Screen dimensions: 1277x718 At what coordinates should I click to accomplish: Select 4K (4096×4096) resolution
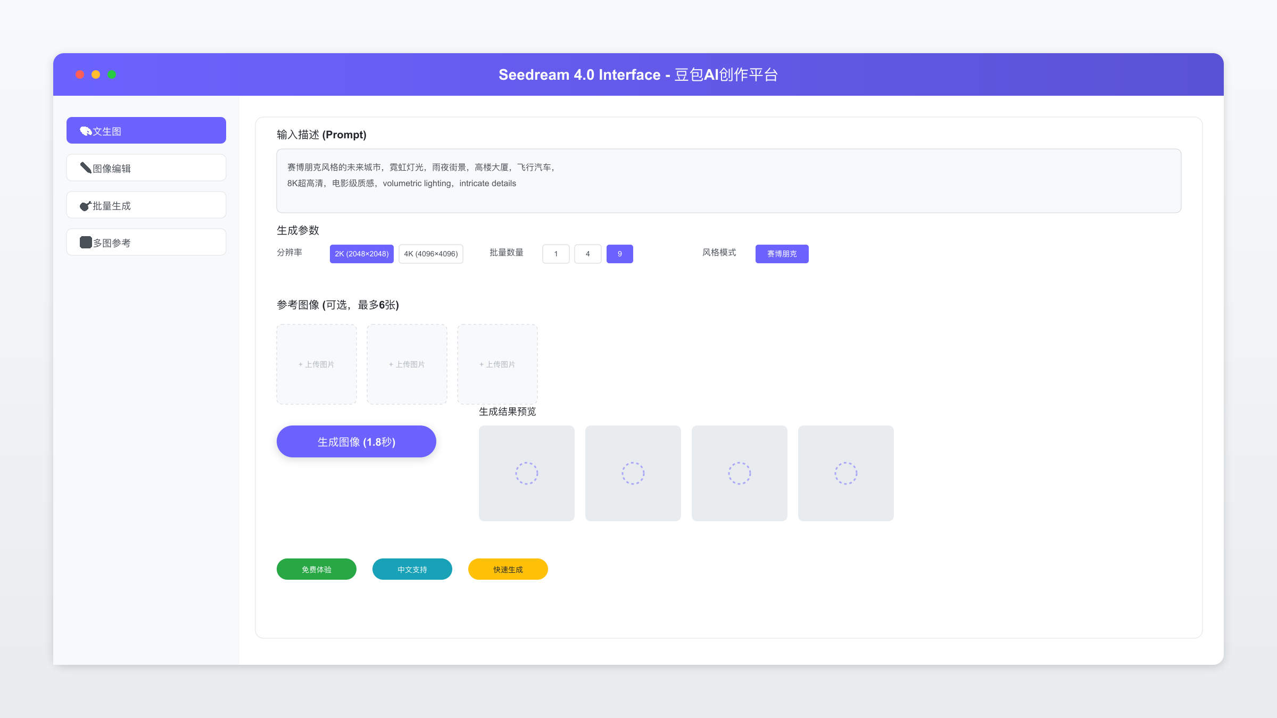tap(431, 254)
